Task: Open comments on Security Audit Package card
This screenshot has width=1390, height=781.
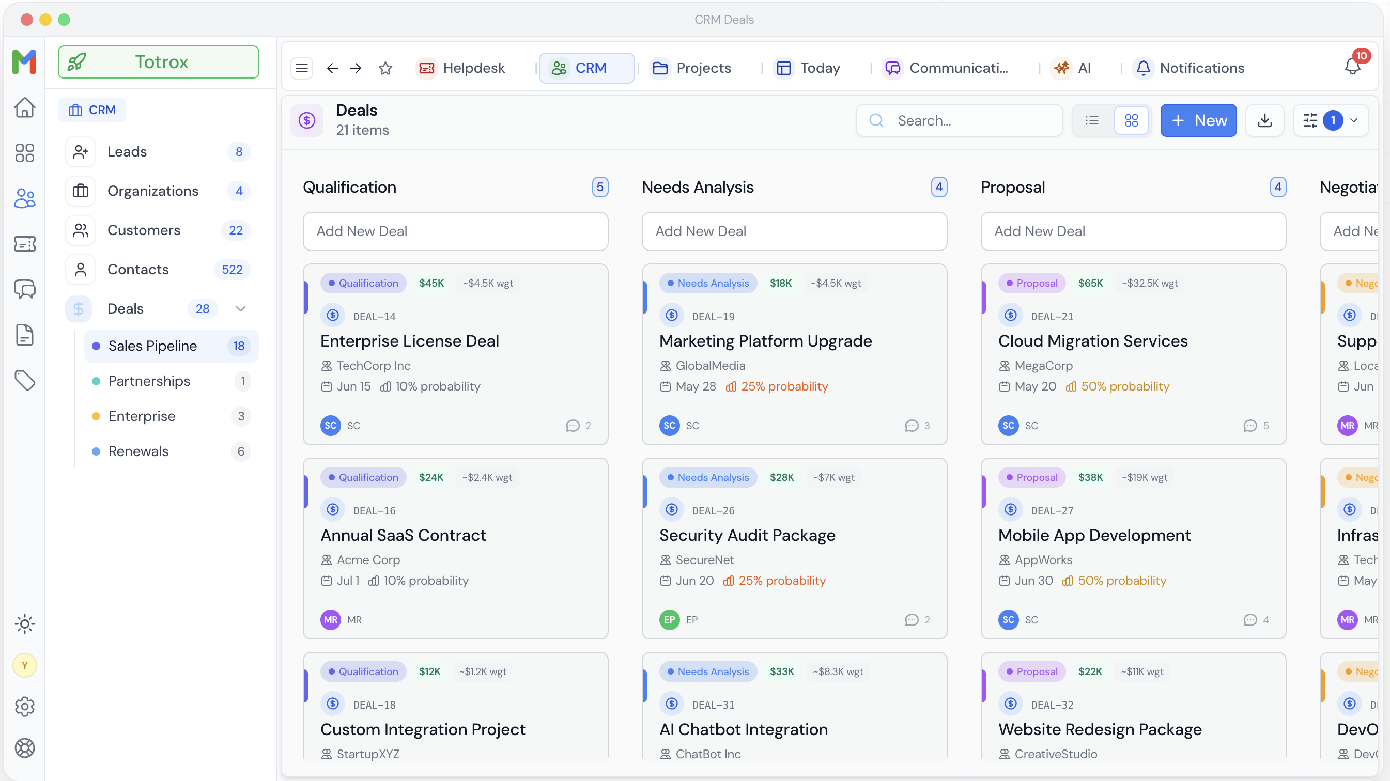Action: [917, 620]
